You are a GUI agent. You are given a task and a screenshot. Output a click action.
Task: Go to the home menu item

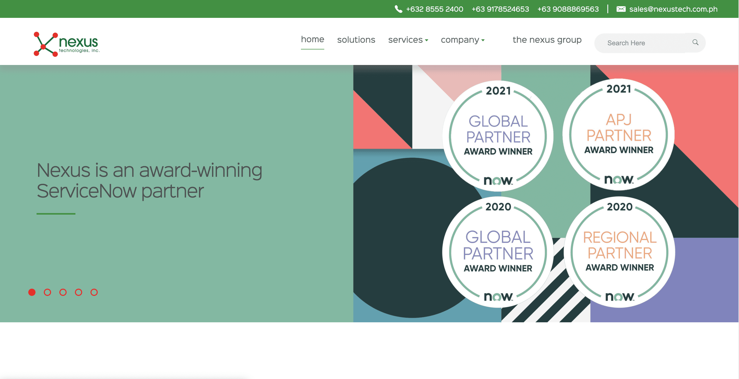tap(312, 39)
